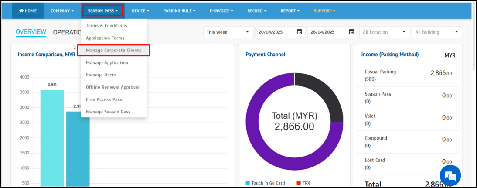Image resolution: width=477 pixels, height=188 pixels.
Task: Toggle Touch 'n Go Card legend swatch
Action: coord(248,183)
